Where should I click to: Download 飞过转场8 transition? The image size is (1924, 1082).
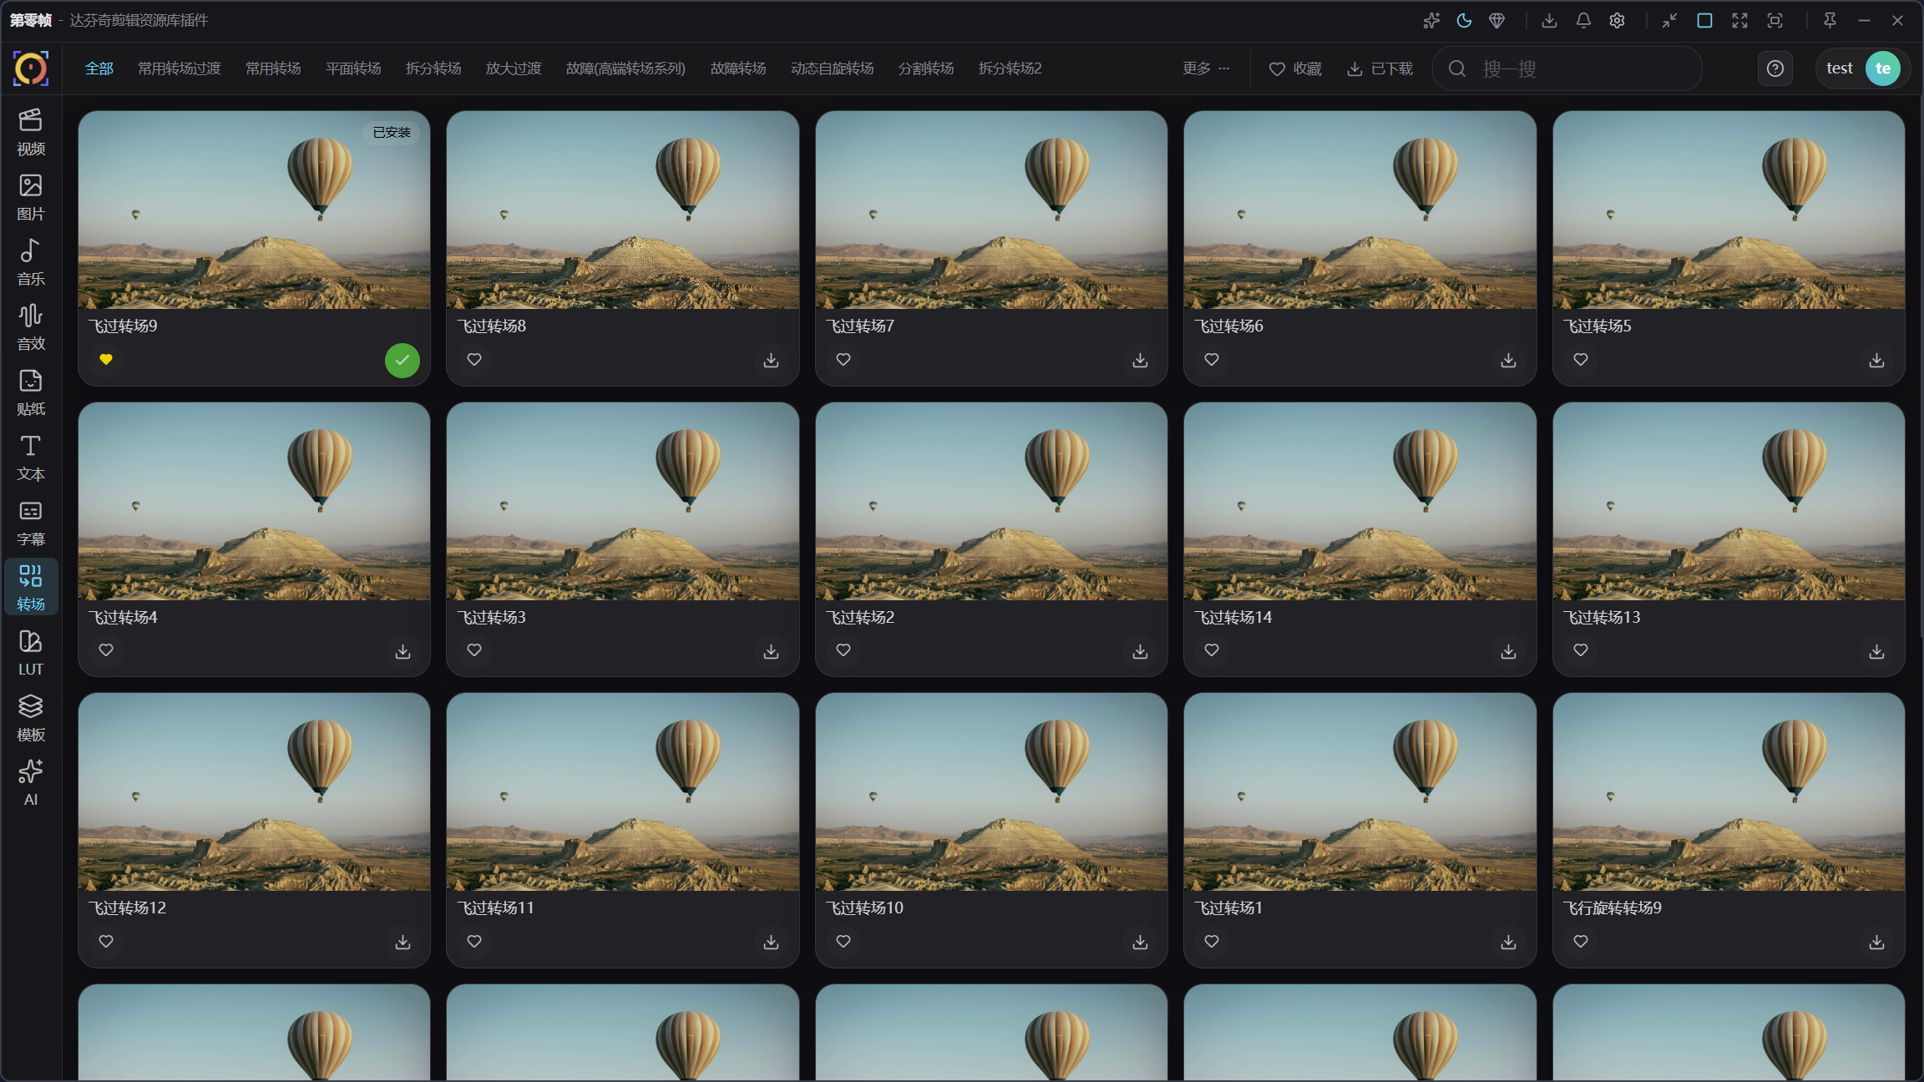(x=771, y=360)
